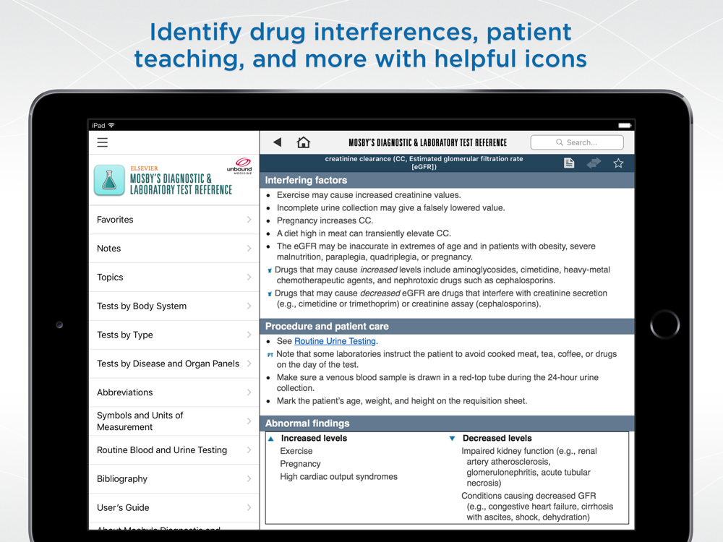Expand Symbols and Units chevron

pos(249,421)
